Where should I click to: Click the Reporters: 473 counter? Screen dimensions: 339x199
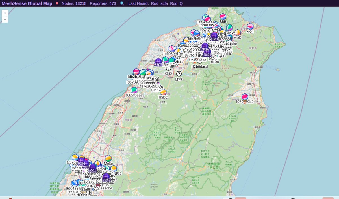tap(103, 3)
